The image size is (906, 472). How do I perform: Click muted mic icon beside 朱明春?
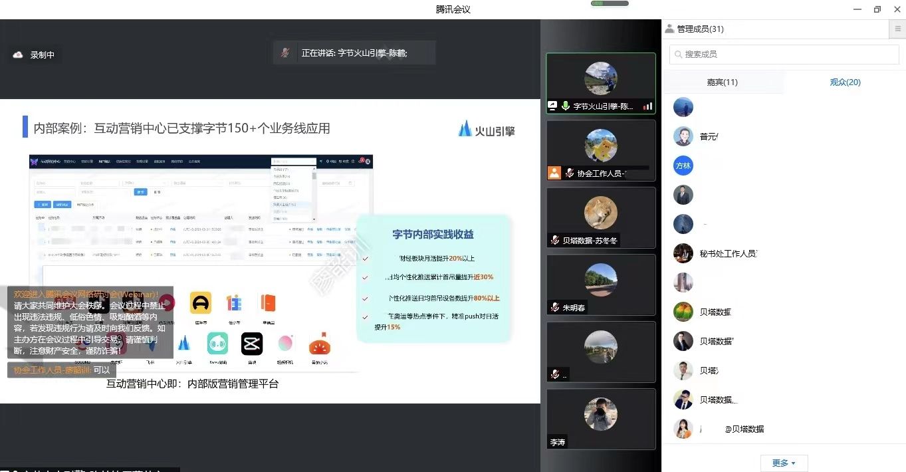[x=555, y=308]
